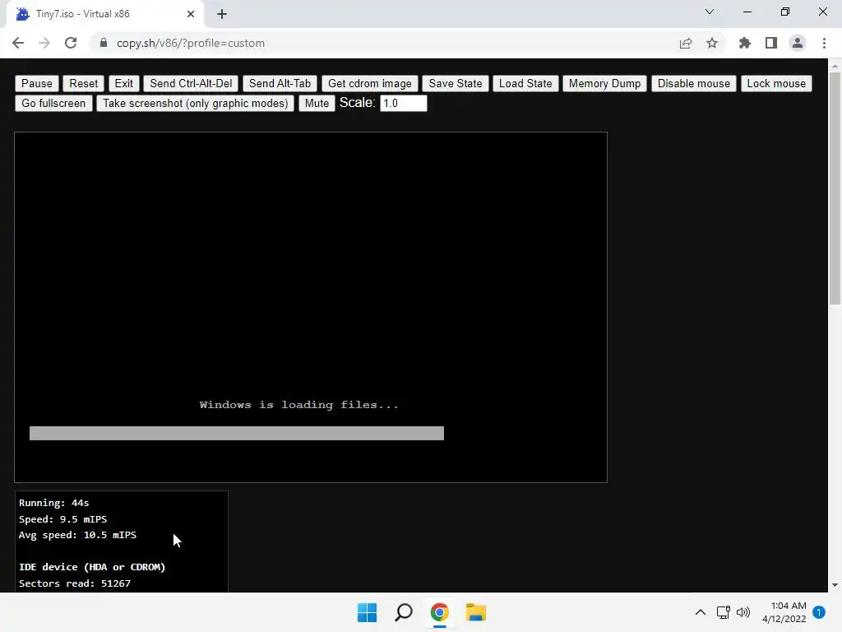The image size is (842, 632).
Task: Mute the emulator sound
Action: (x=317, y=103)
